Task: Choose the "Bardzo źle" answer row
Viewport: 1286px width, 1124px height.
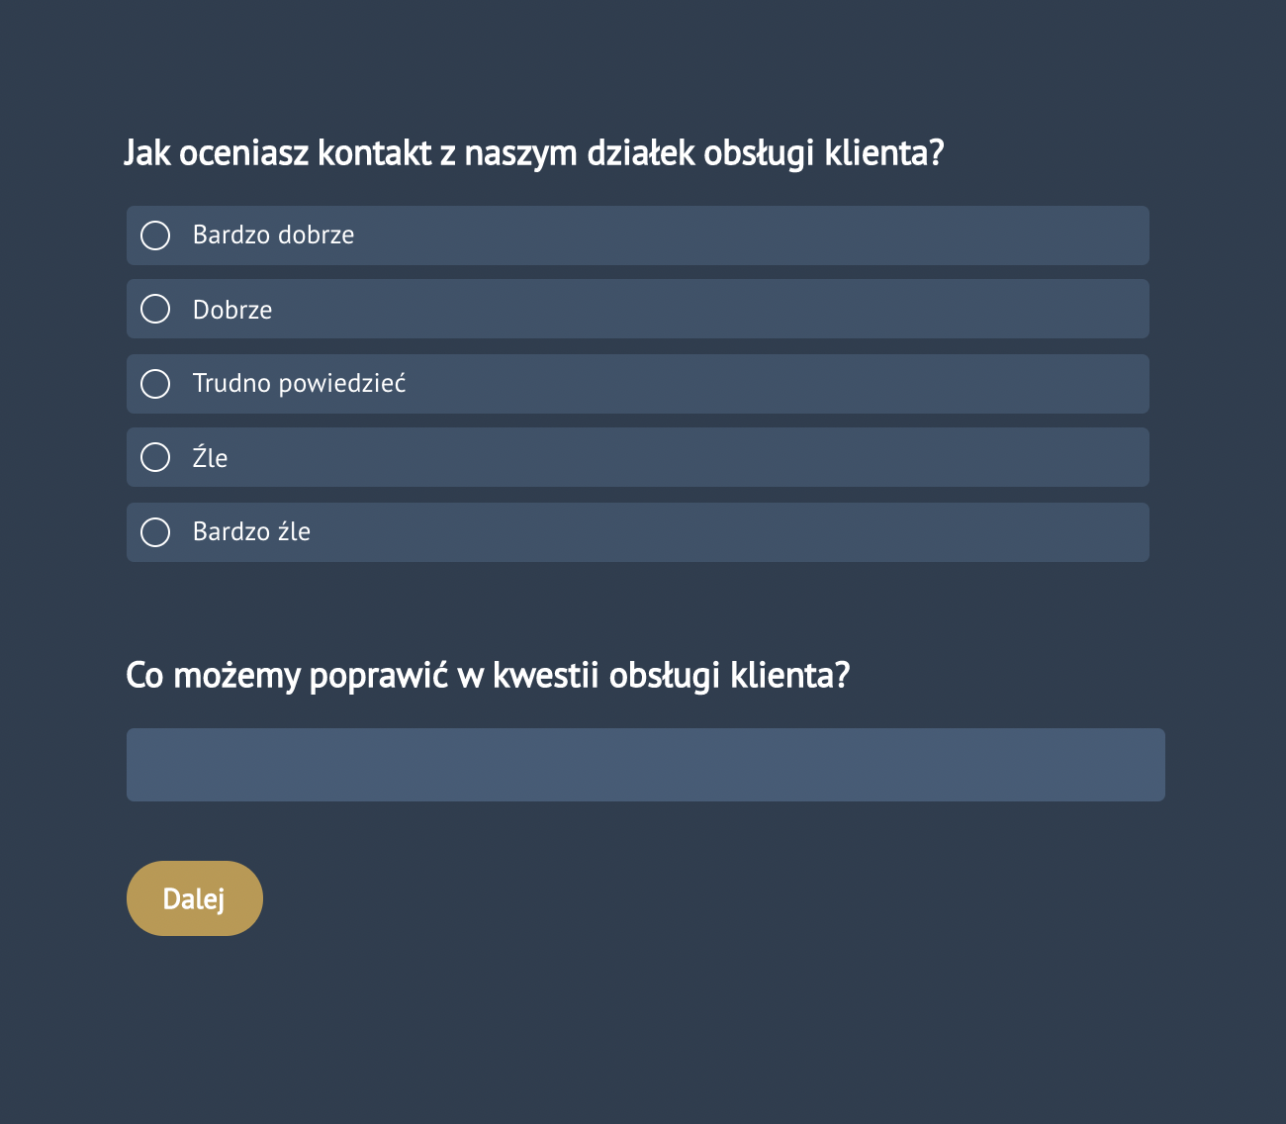Action: (638, 532)
